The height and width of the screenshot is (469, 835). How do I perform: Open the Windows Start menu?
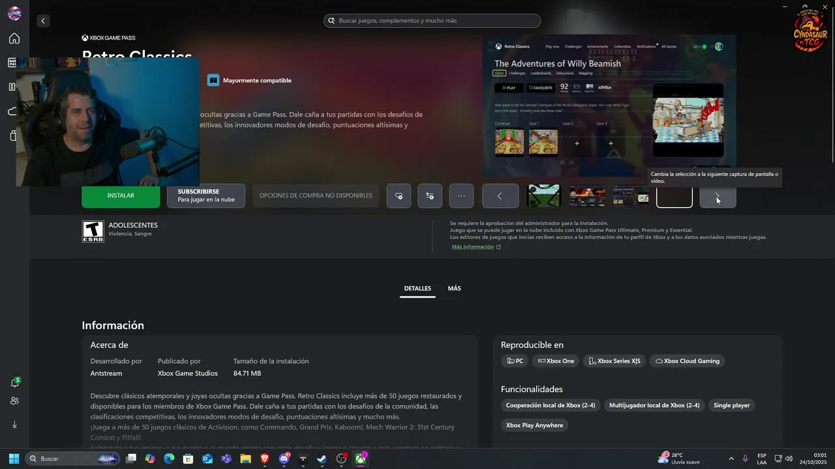[14, 459]
